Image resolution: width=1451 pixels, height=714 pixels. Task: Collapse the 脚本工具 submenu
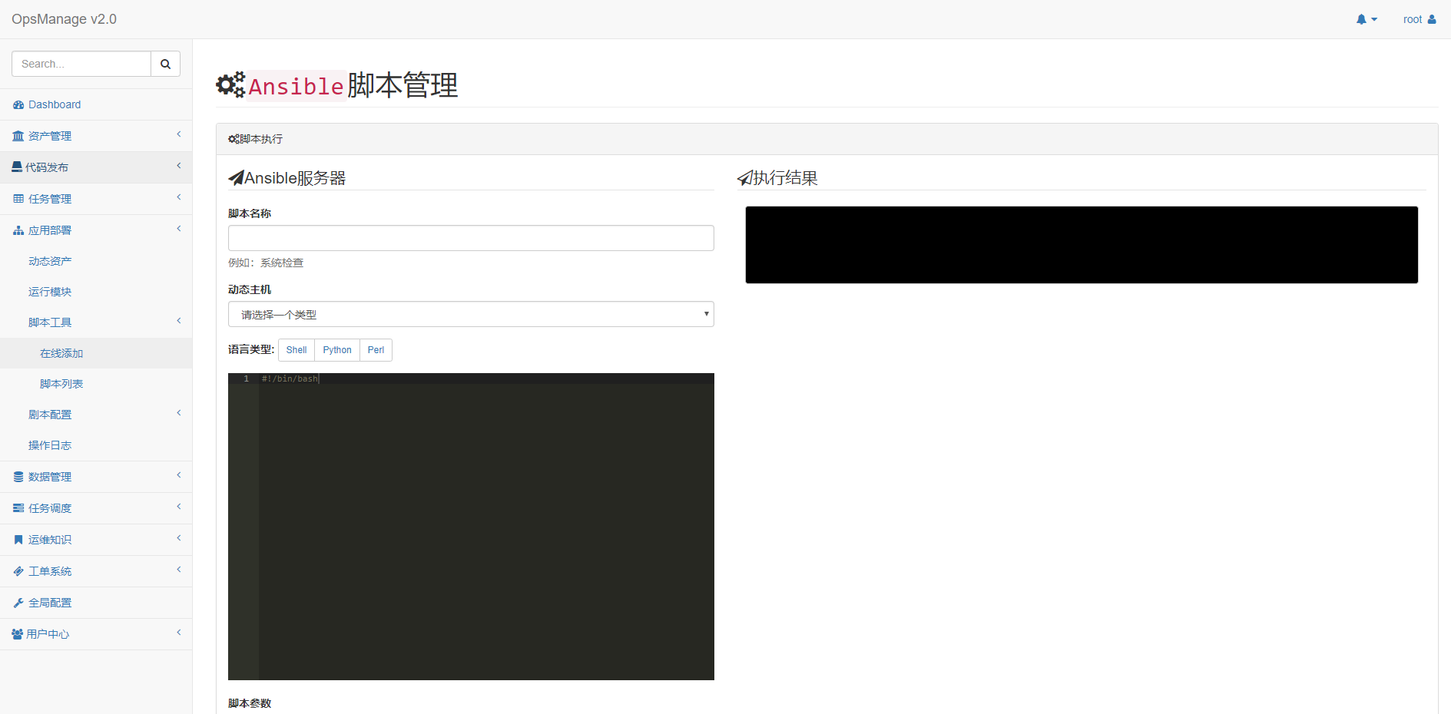[50, 322]
